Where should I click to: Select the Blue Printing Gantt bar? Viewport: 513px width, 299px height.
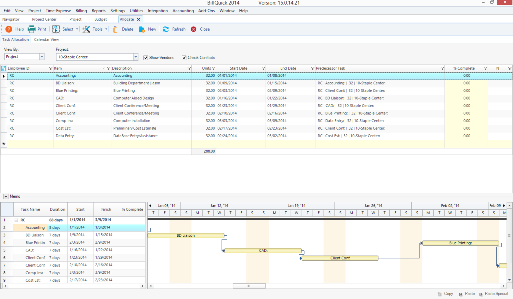pyautogui.click(x=460, y=243)
